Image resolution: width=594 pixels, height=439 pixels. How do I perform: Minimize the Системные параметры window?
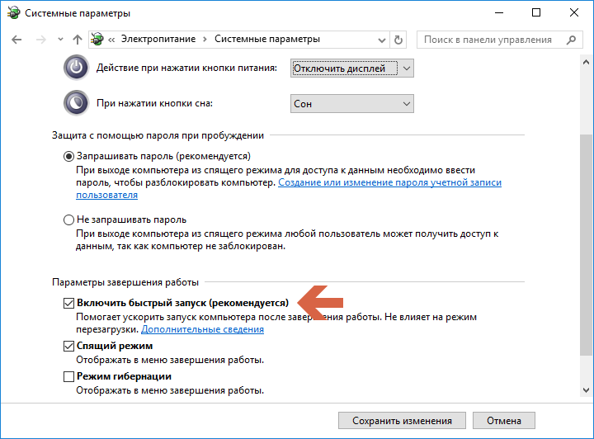tap(499, 13)
